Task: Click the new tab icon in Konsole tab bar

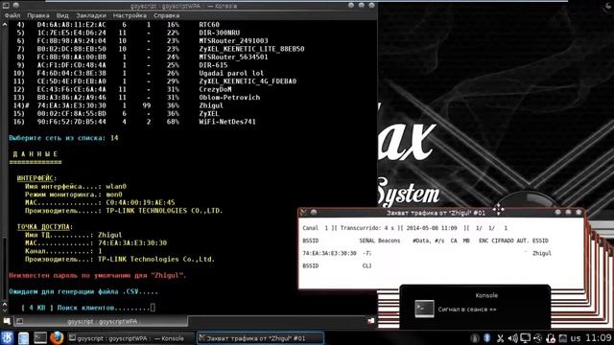Action: tap(7, 321)
